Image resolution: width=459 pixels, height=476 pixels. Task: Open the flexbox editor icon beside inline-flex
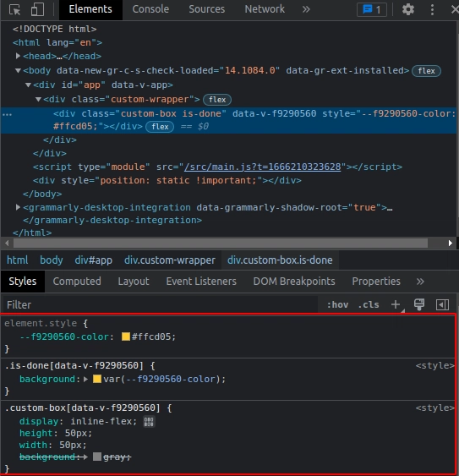point(149,421)
